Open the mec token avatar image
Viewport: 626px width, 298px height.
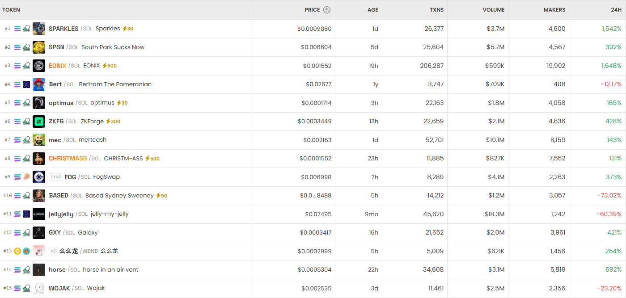click(x=39, y=140)
